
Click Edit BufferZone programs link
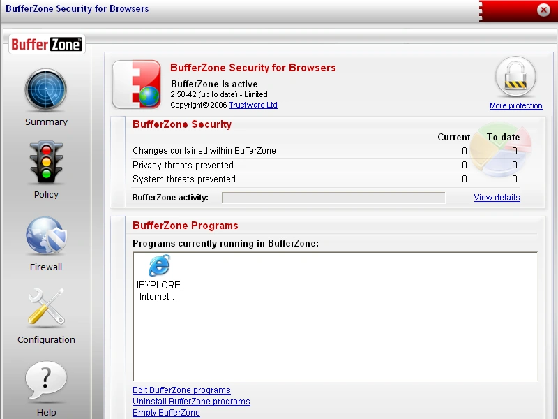click(x=181, y=390)
